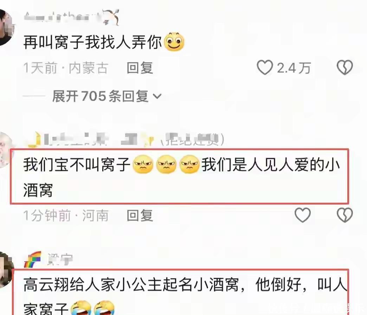Open the second commenter's username with 拒绝连赞

click(125, 139)
